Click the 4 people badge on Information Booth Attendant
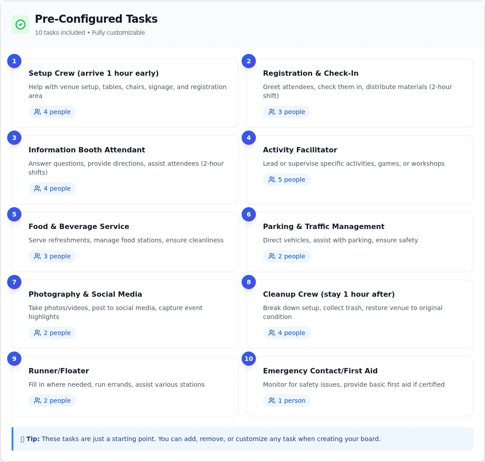 53,188
